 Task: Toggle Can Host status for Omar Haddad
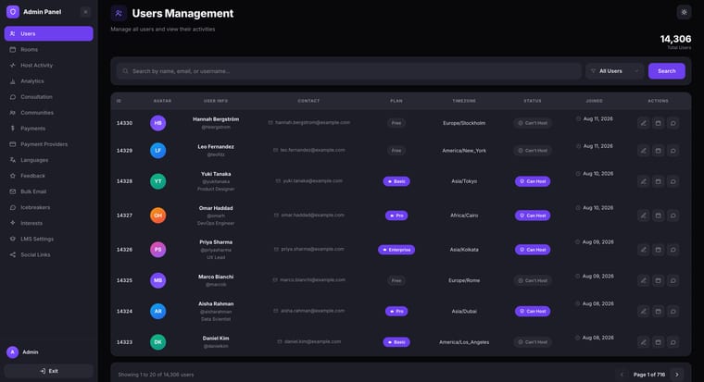coord(533,216)
